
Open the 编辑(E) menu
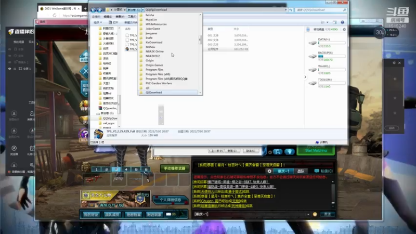click(x=108, y=17)
